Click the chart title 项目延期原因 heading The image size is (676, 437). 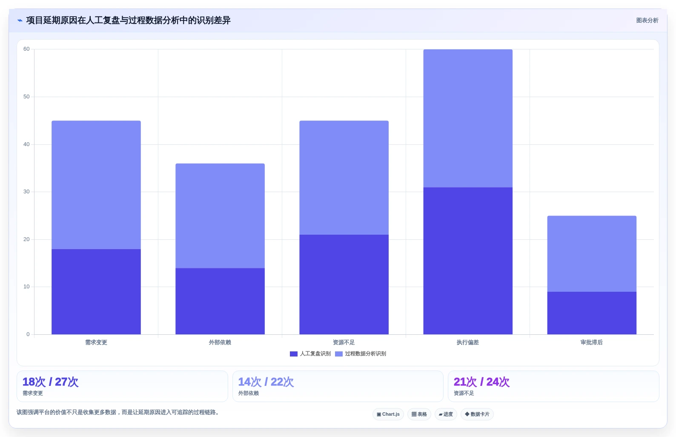tap(128, 20)
